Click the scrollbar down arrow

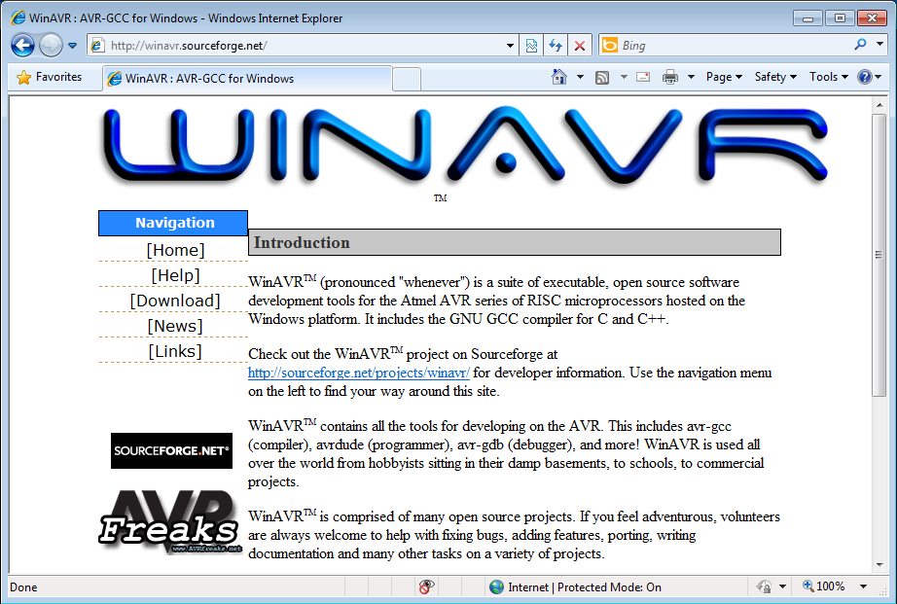pyautogui.click(x=879, y=565)
